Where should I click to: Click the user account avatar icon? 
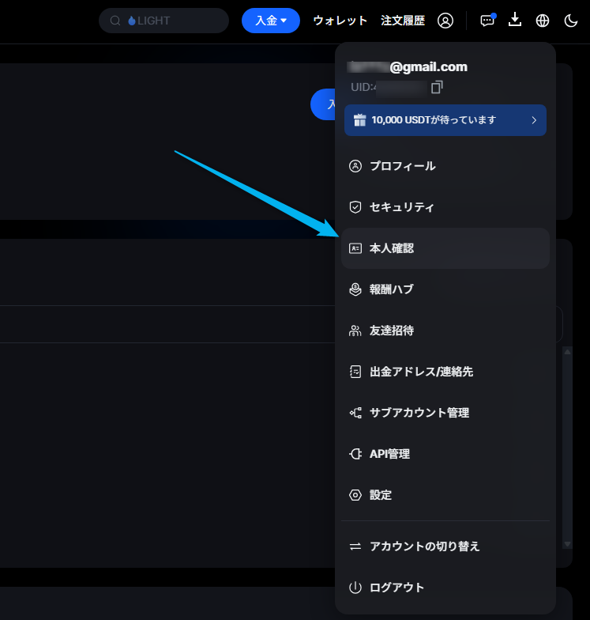click(x=445, y=21)
